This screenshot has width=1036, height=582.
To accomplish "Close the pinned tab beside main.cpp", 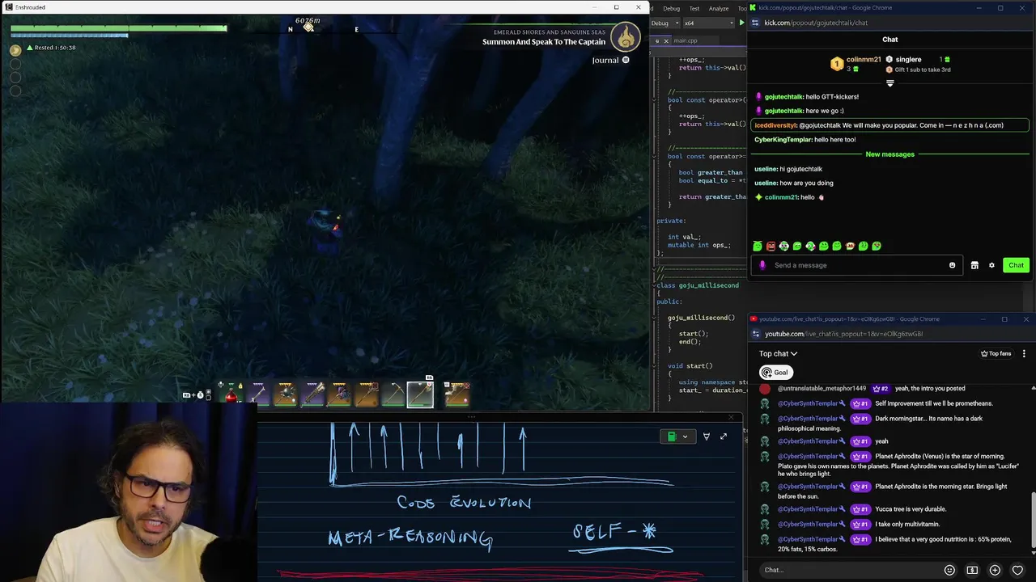I will [666, 40].
